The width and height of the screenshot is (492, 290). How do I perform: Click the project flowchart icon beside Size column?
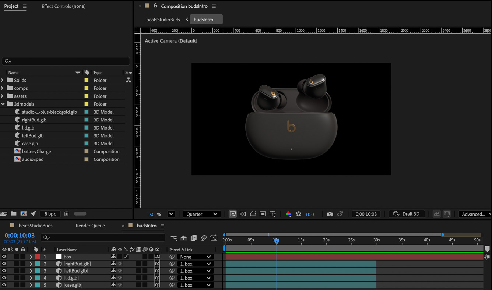129,80
